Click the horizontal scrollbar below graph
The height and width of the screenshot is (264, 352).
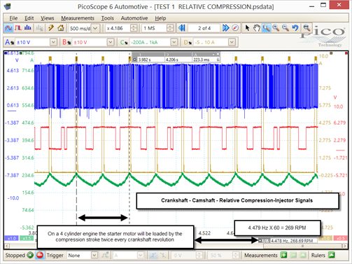176,246
